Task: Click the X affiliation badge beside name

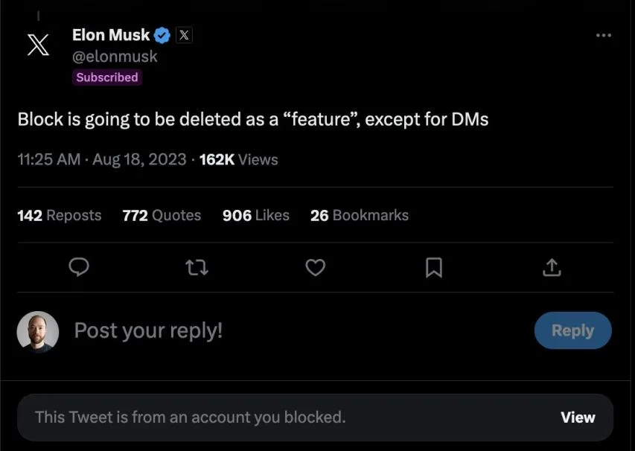Action: pyautogui.click(x=184, y=35)
